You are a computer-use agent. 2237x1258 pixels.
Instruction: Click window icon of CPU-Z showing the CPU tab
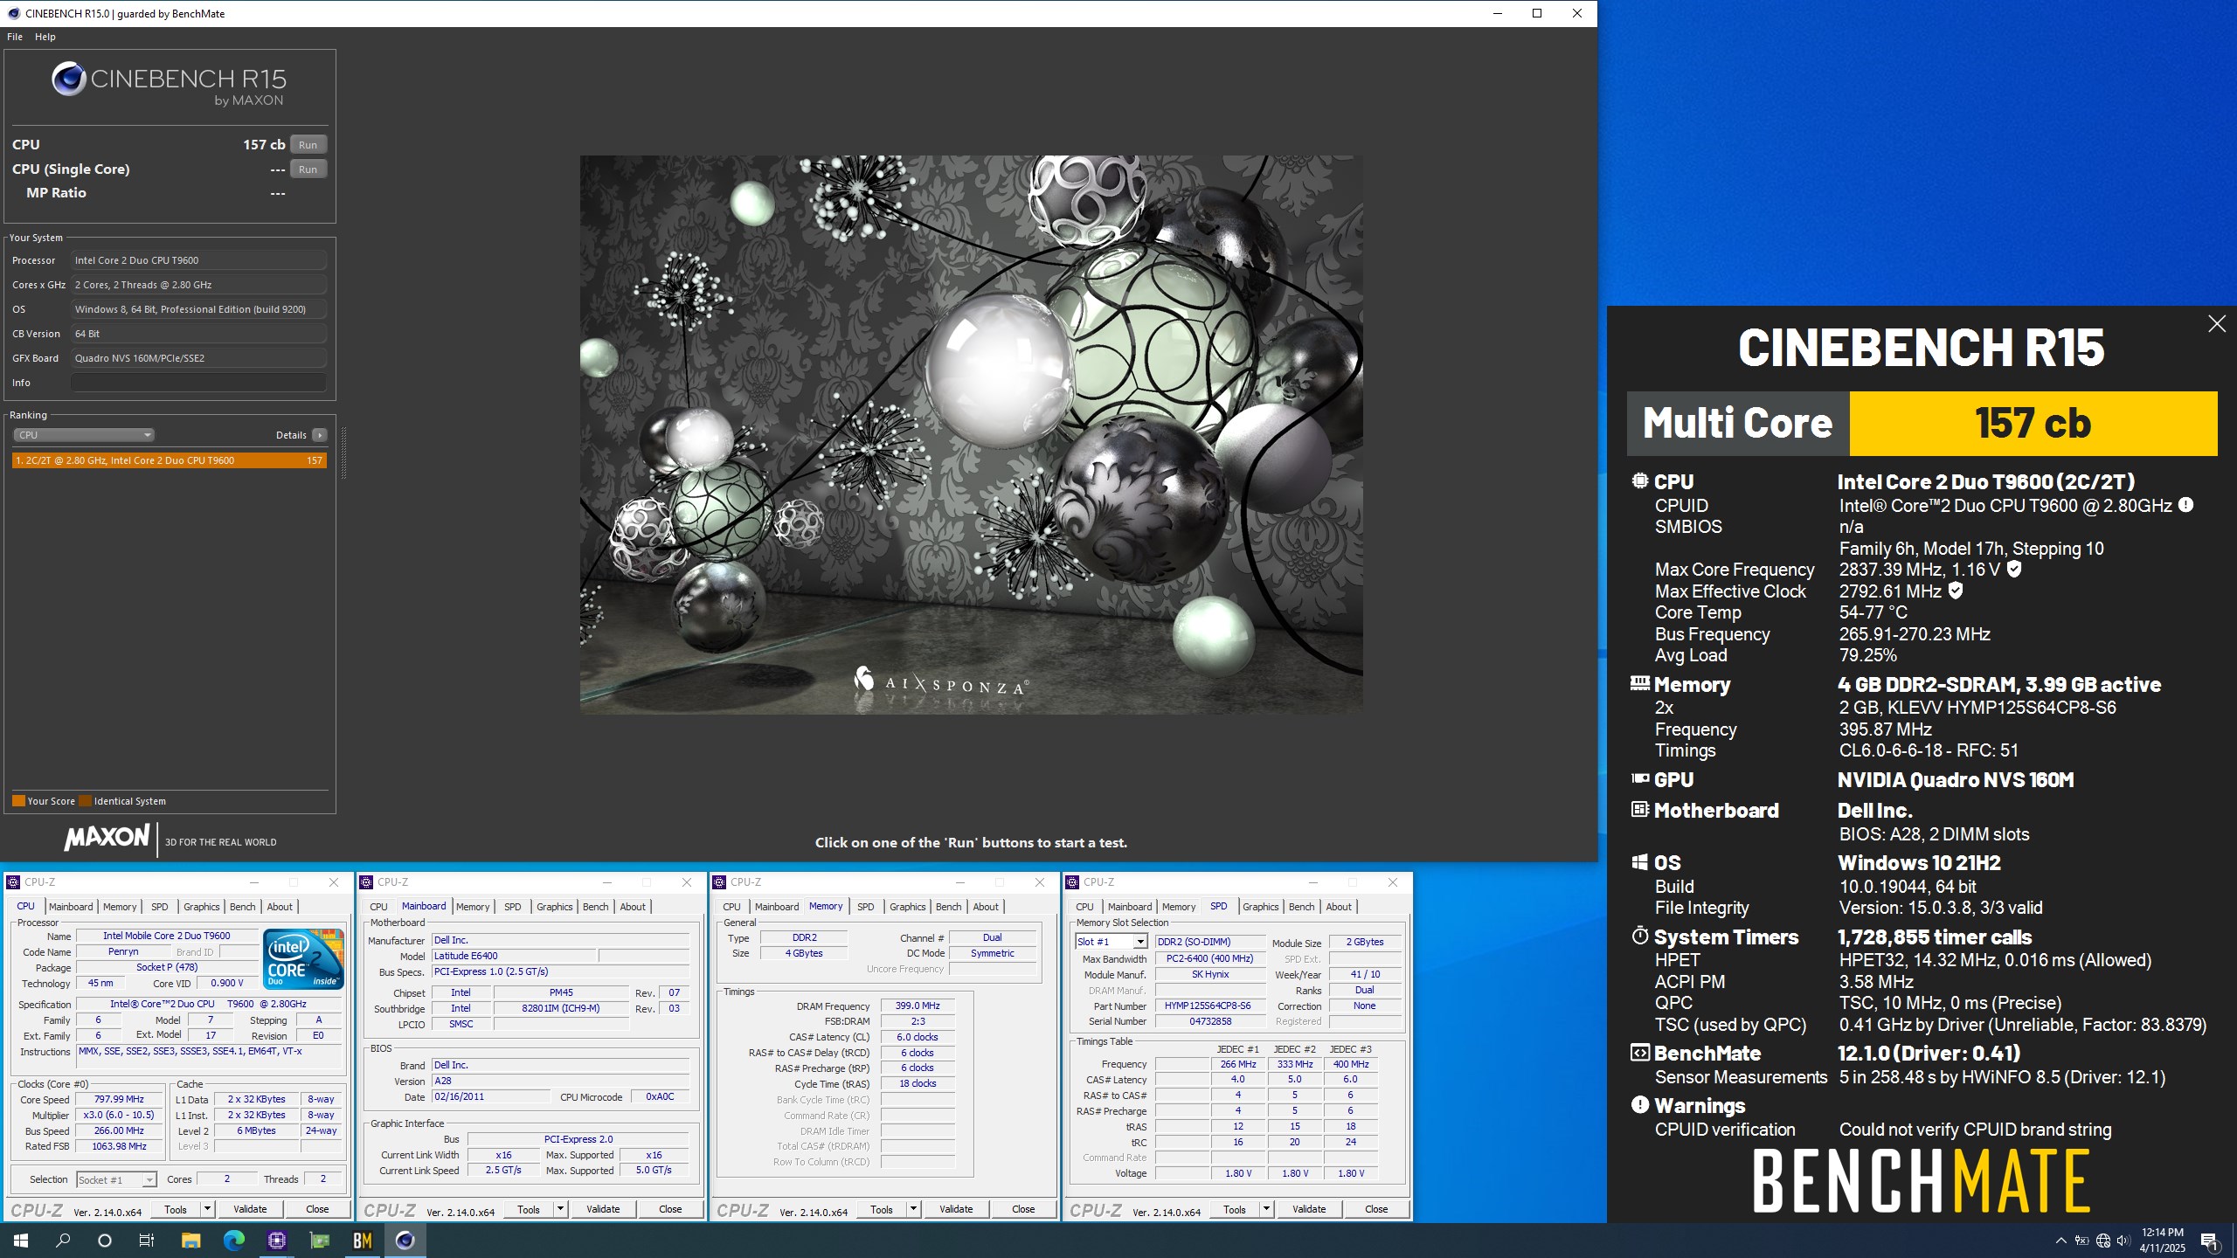coord(13,882)
